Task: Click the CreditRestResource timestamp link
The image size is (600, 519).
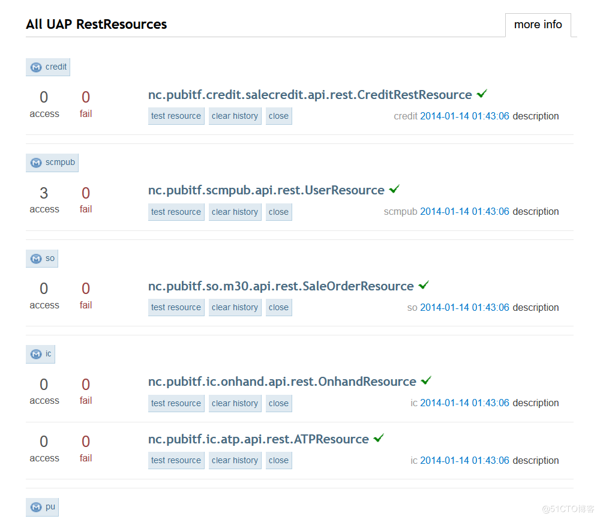Action: 464,116
